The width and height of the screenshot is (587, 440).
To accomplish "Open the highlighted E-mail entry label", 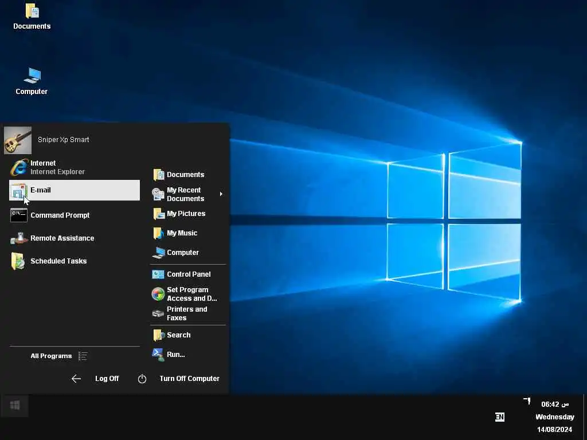I will [x=41, y=190].
